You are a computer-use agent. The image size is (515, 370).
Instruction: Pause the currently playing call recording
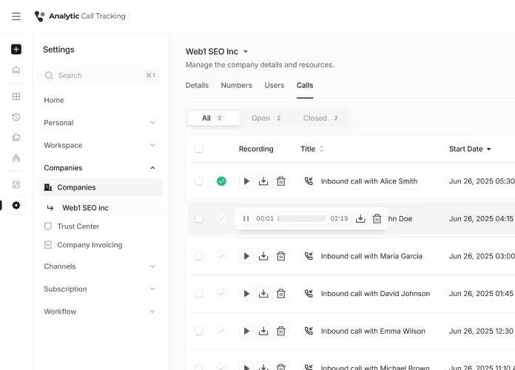click(246, 219)
